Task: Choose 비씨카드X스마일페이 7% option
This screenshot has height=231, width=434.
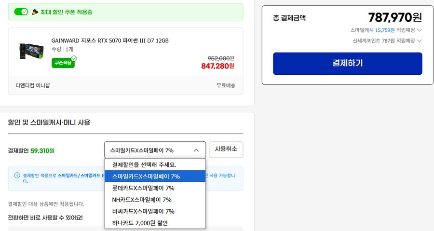Action: pyautogui.click(x=155, y=211)
